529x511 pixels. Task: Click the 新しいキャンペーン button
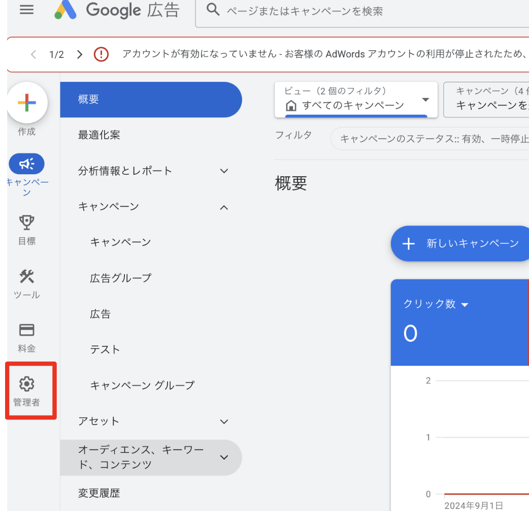460,243
